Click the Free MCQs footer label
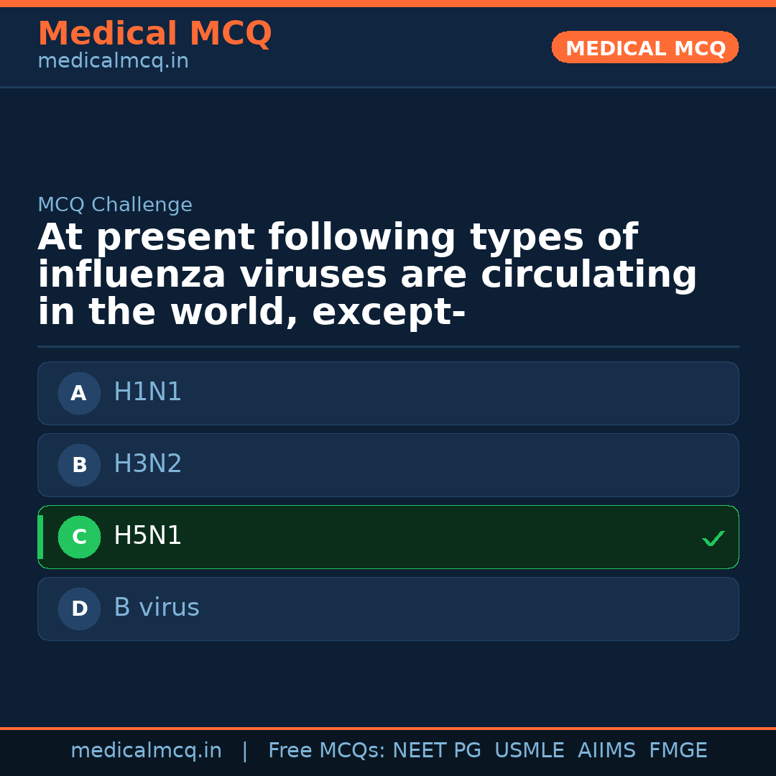 point(327,751)
